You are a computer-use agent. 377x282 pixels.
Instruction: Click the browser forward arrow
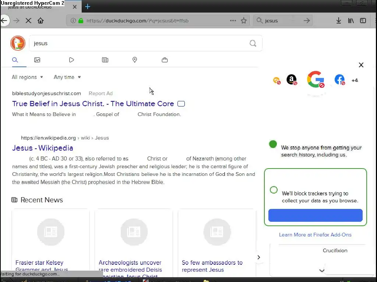(x=16, y=21)
